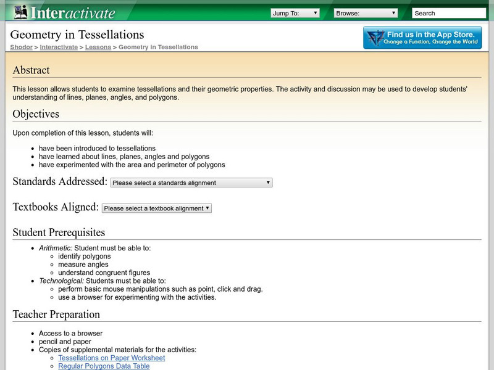The image size is (494, 370).
Task: Click the 'Textbooks Aligned:' label
Action: [x=56, y=207]
